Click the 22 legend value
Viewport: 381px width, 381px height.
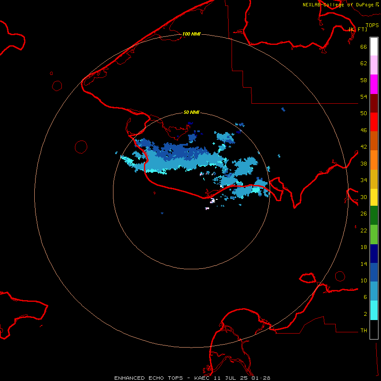(364, 230)
